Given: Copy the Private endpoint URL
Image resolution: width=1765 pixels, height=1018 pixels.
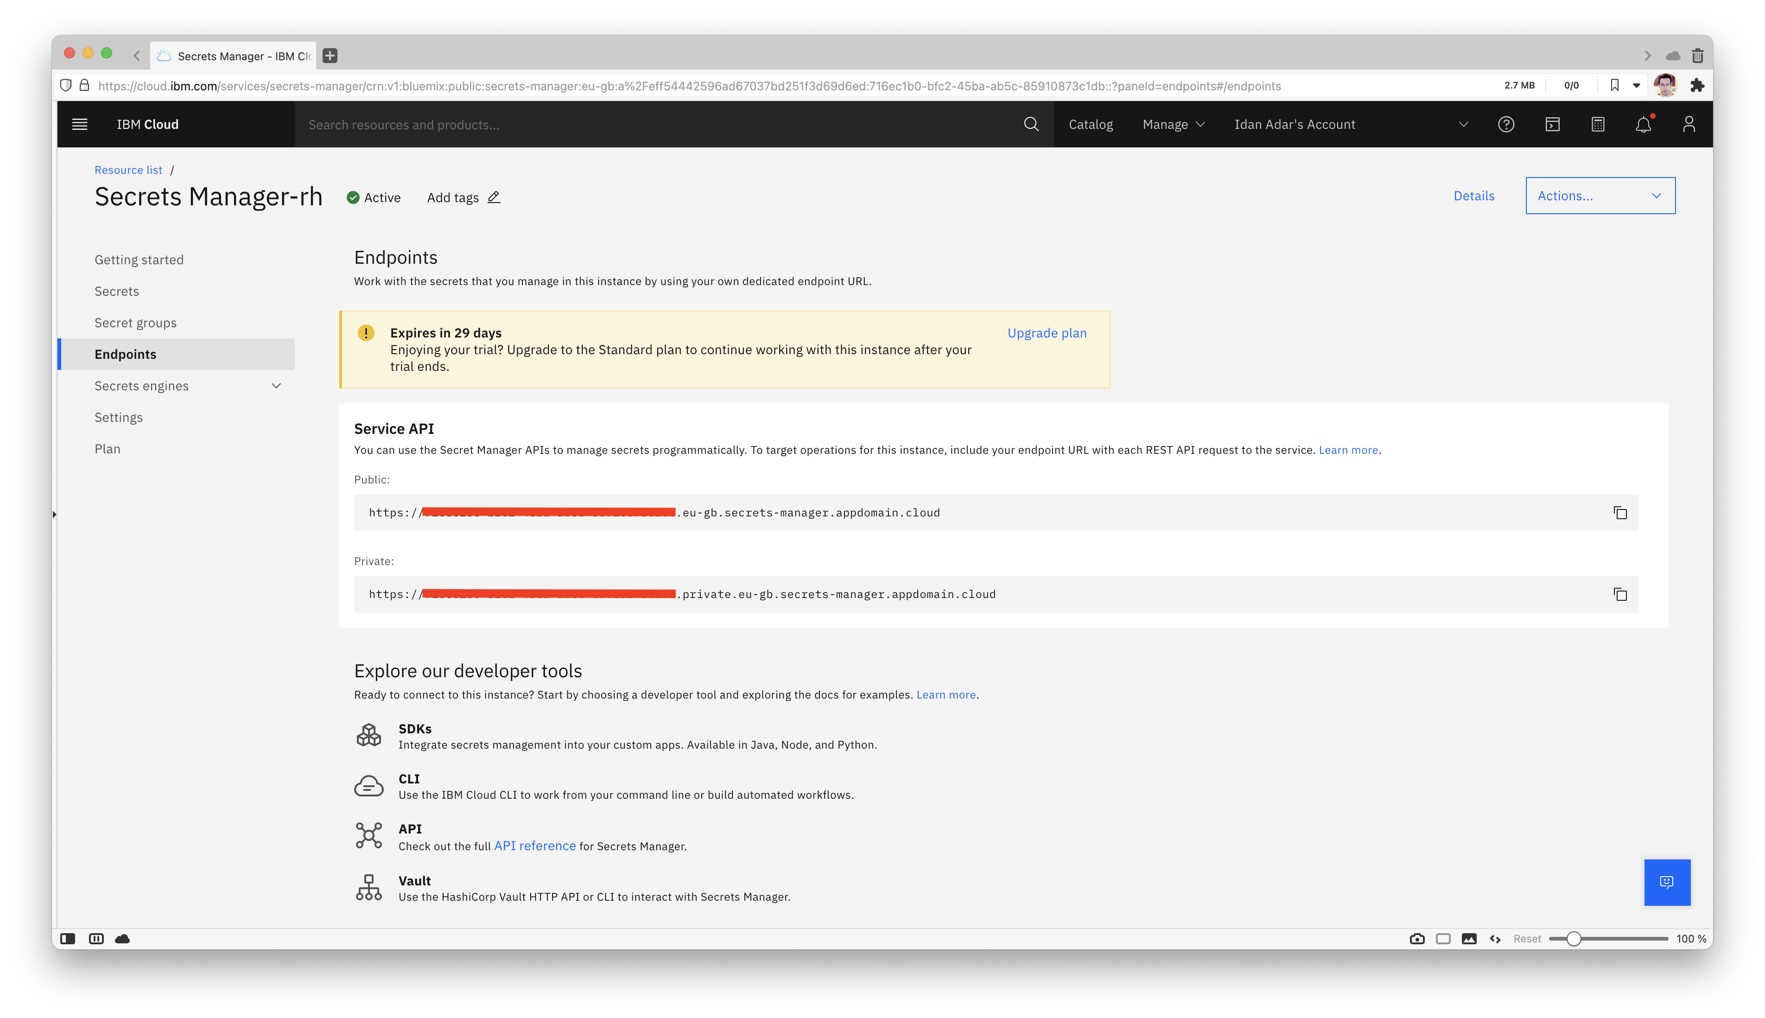Looking at the screenshot, I should click(1619, 594).
